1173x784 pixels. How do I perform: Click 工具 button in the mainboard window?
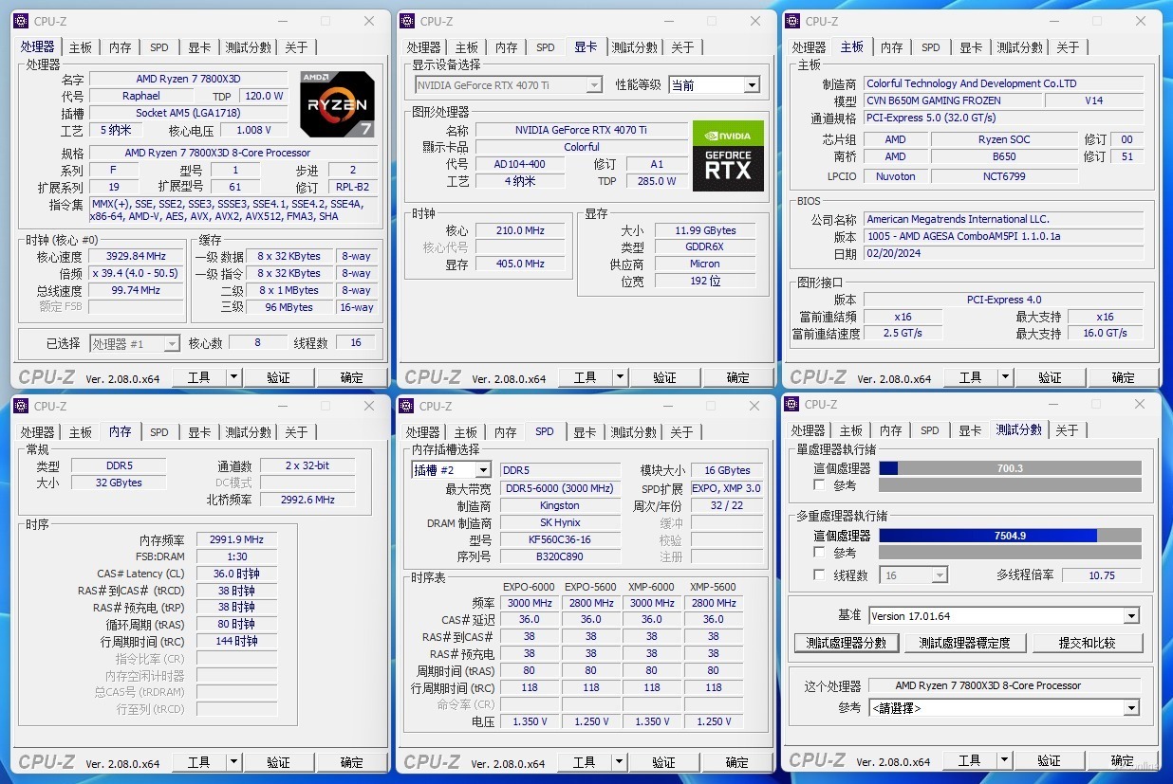970,376
